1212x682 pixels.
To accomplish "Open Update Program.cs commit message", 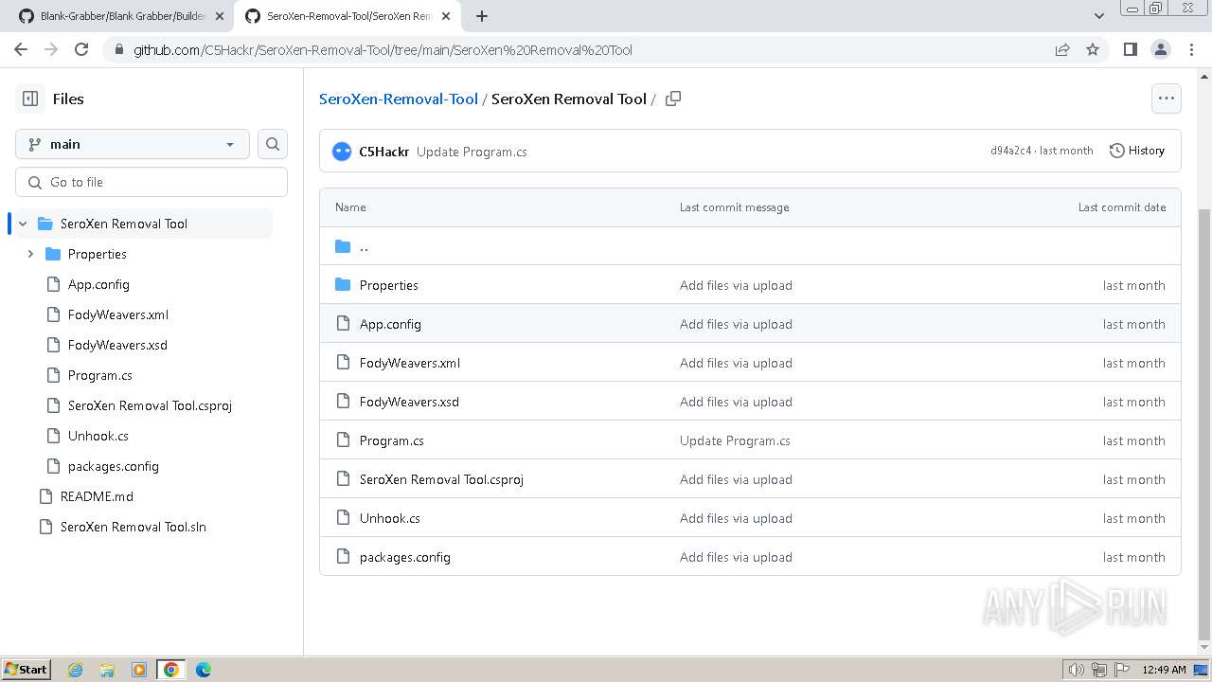I will pyautogui.click(x=472, y=152).
